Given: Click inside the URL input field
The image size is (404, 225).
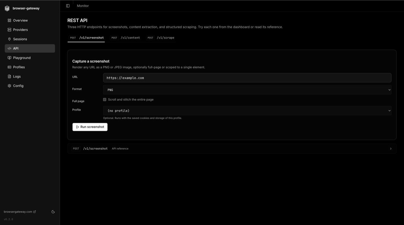Looking at the screenshot, I should pyautogui.click(x=247, y=78).
